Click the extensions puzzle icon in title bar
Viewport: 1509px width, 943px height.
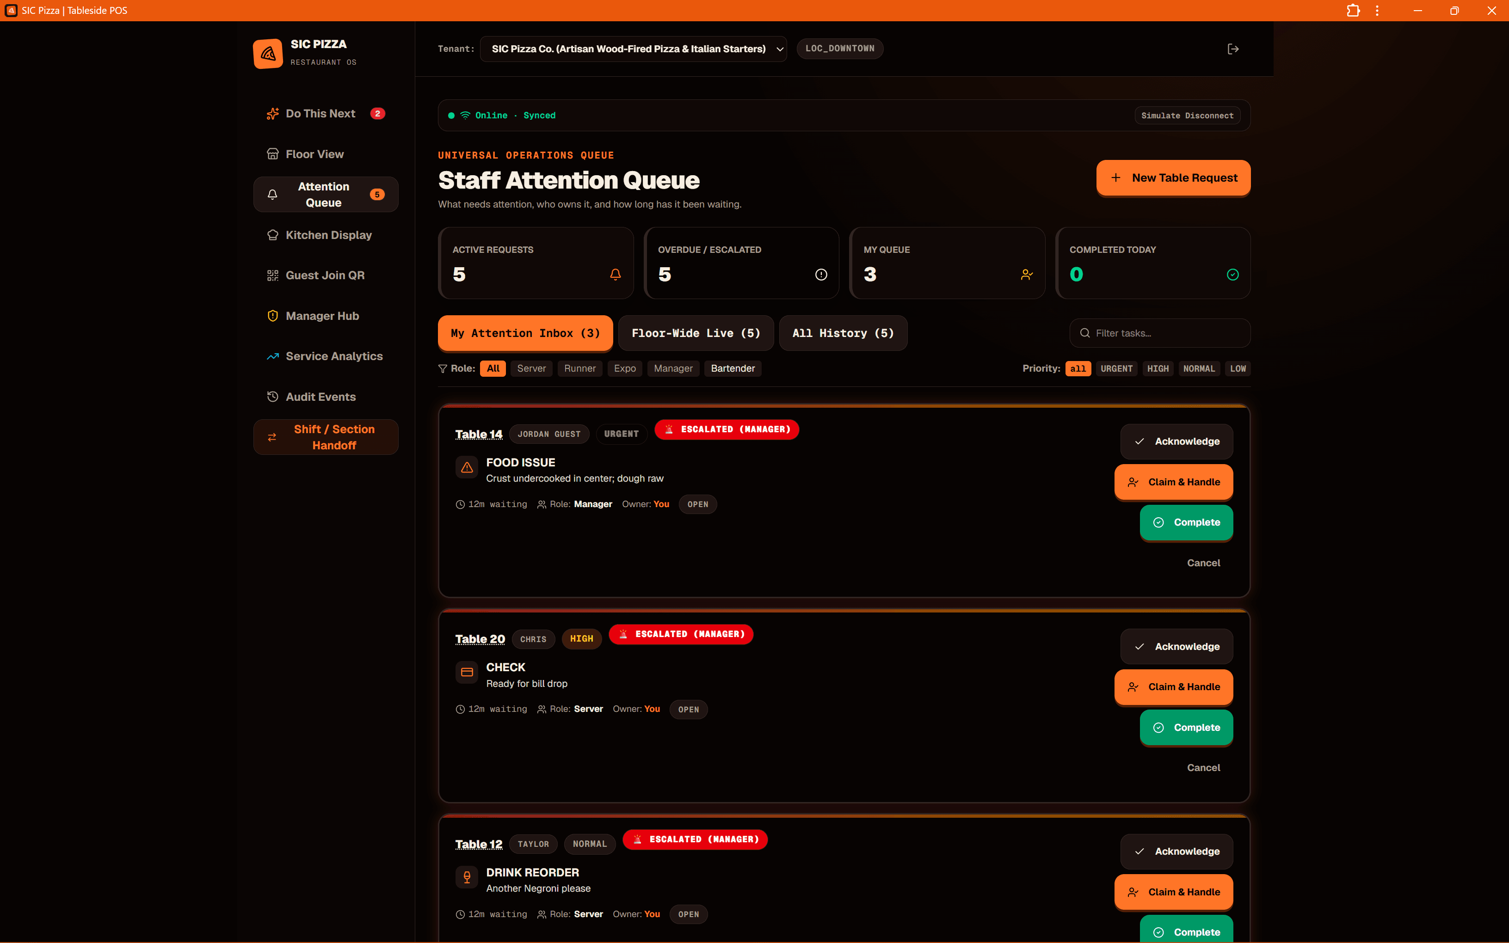point(1352,11)
